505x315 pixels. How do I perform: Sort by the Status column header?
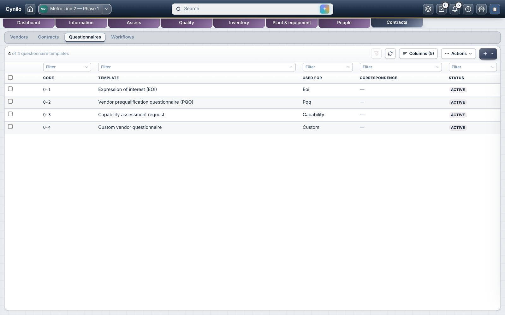[x=456, y=78]
